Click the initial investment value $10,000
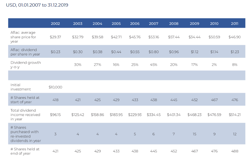The image size is (248, 166). (x=55, y=87)
